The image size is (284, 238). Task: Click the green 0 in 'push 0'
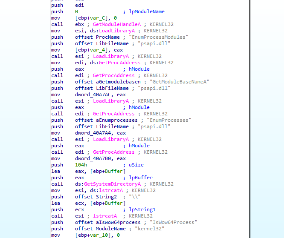(76, 11)
